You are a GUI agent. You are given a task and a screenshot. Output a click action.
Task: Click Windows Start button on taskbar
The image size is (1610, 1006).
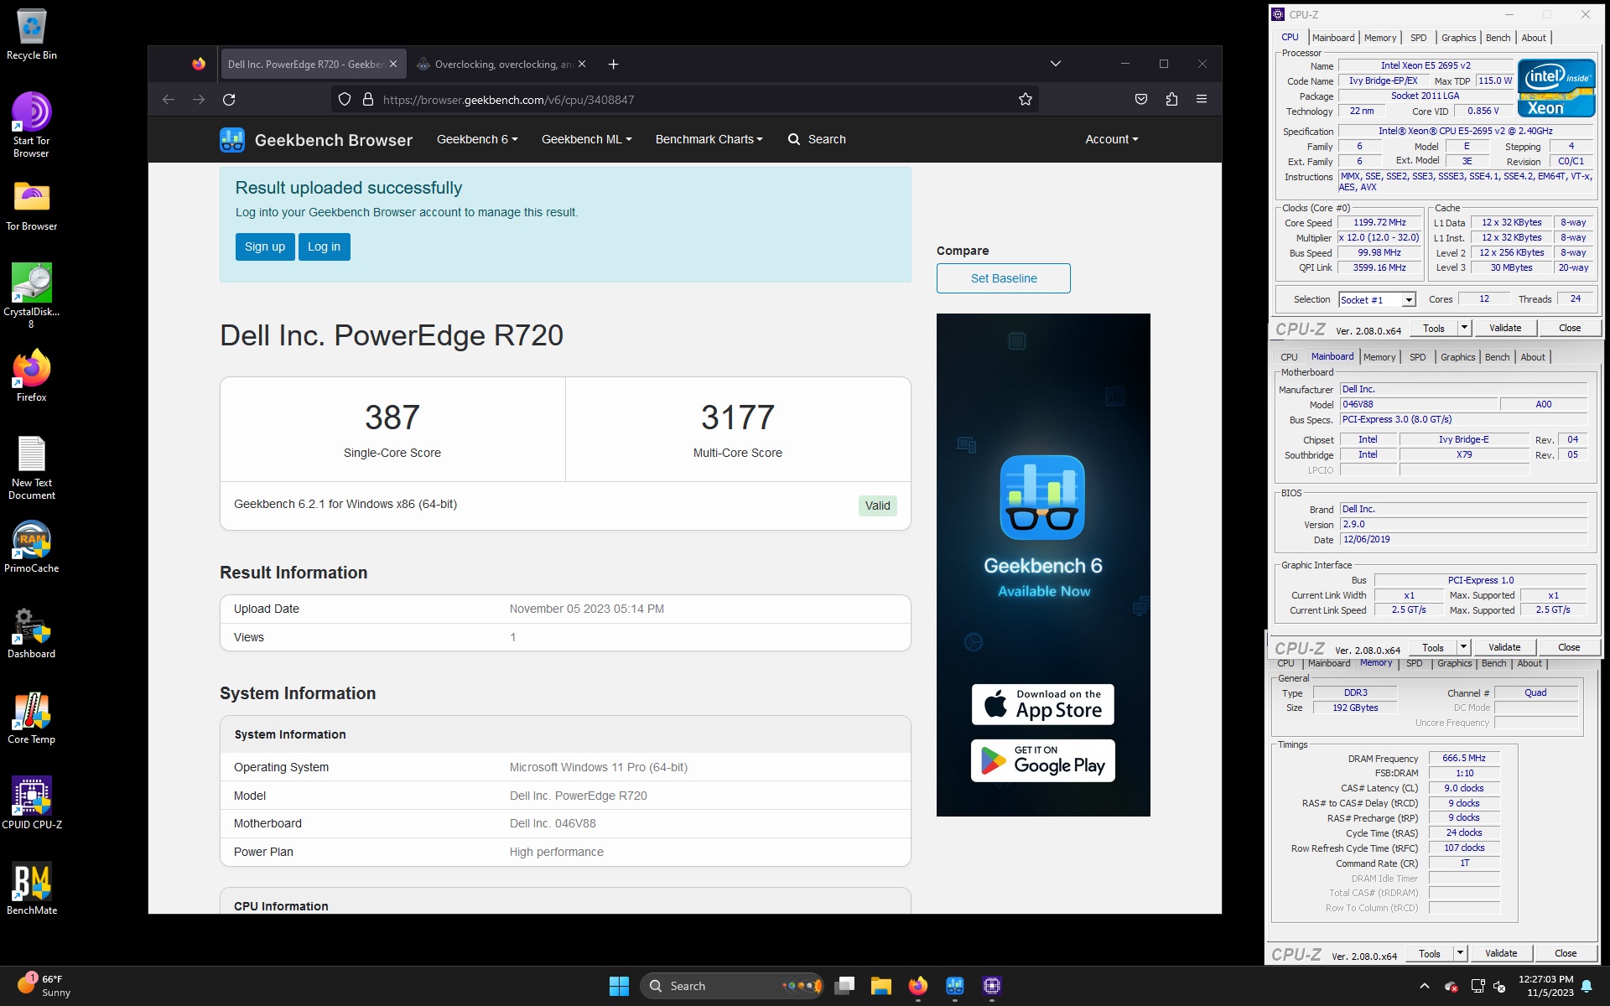(619, 986)
